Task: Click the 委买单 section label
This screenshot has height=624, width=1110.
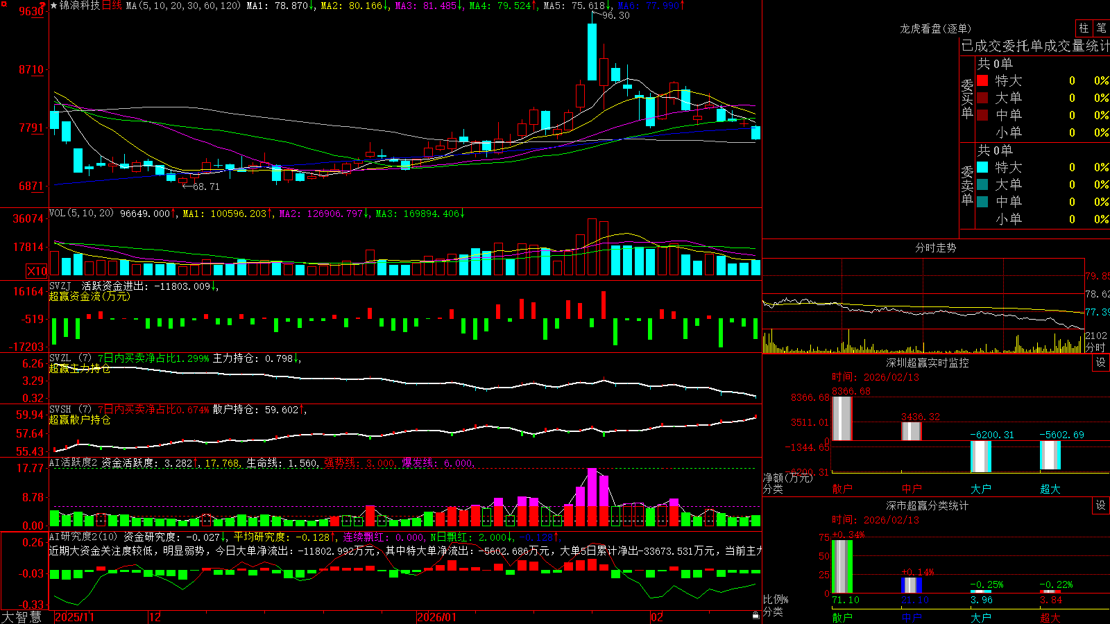Action: pos(967,98)
